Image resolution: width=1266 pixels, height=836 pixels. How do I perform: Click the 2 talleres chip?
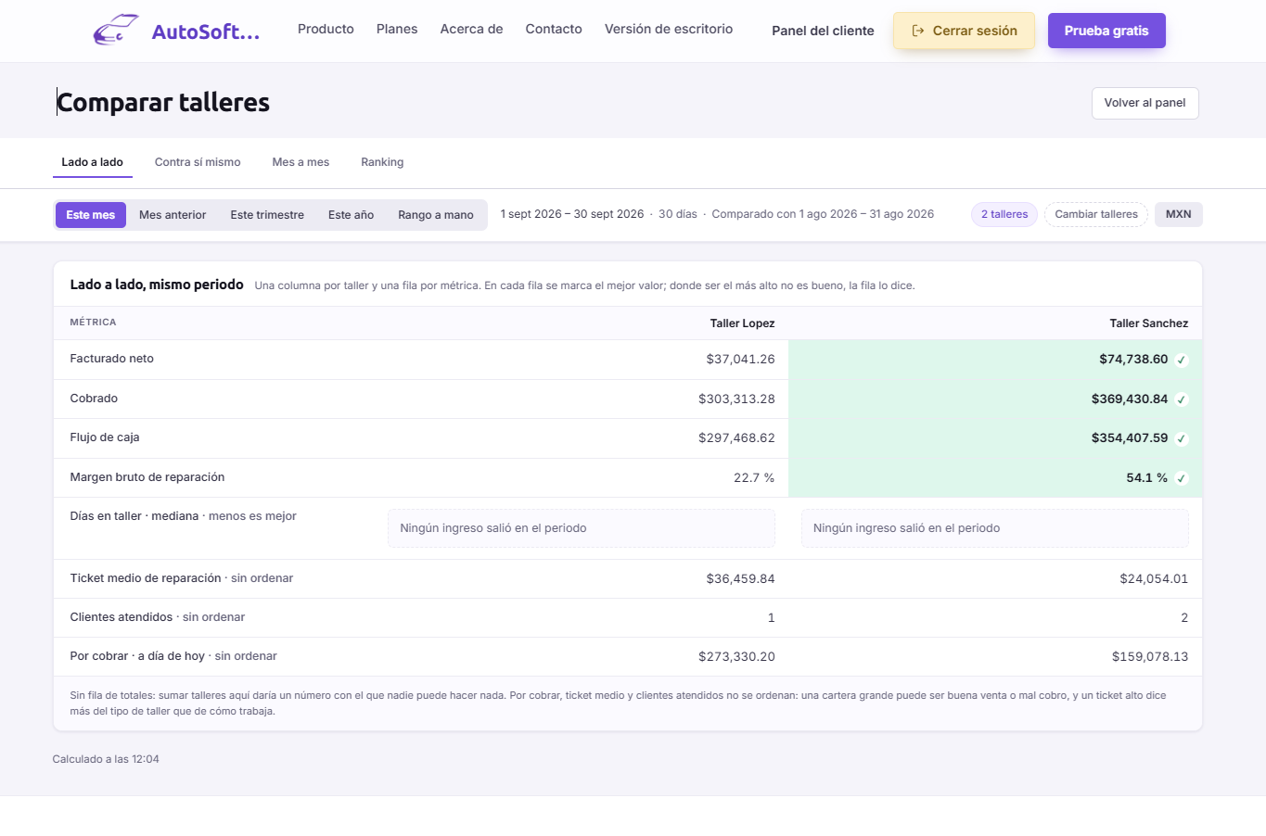[x=1004, y=214]
